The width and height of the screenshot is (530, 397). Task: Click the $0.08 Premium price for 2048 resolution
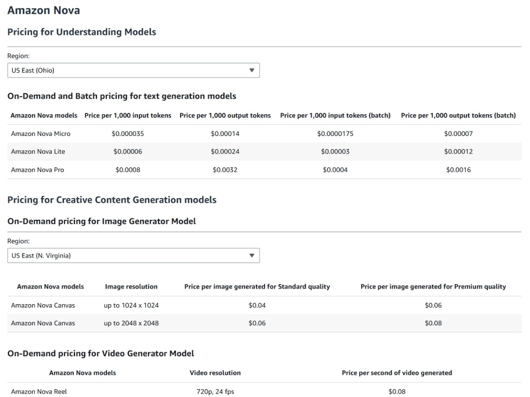[x=433, y=323]
